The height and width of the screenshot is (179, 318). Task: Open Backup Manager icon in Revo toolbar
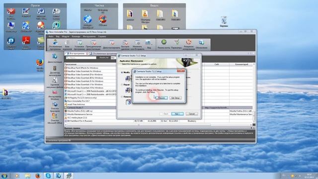click(x=189, y=44)
